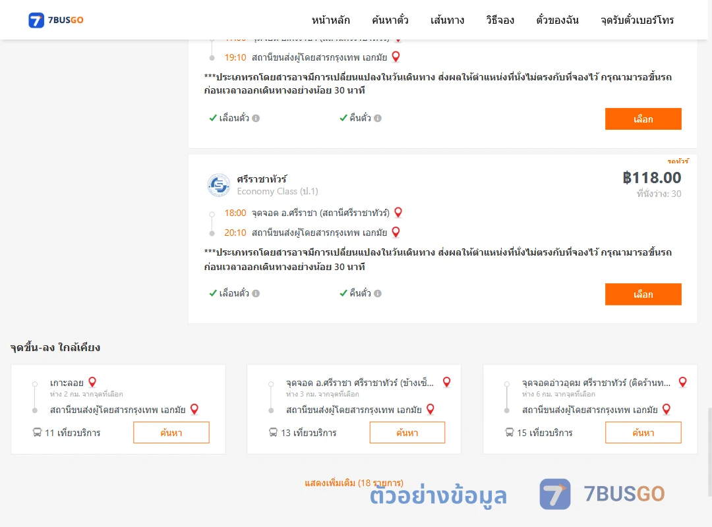
Task: Click info icon beside คืนตั๋ว in ฿118 trip
Action: [378, 293]
